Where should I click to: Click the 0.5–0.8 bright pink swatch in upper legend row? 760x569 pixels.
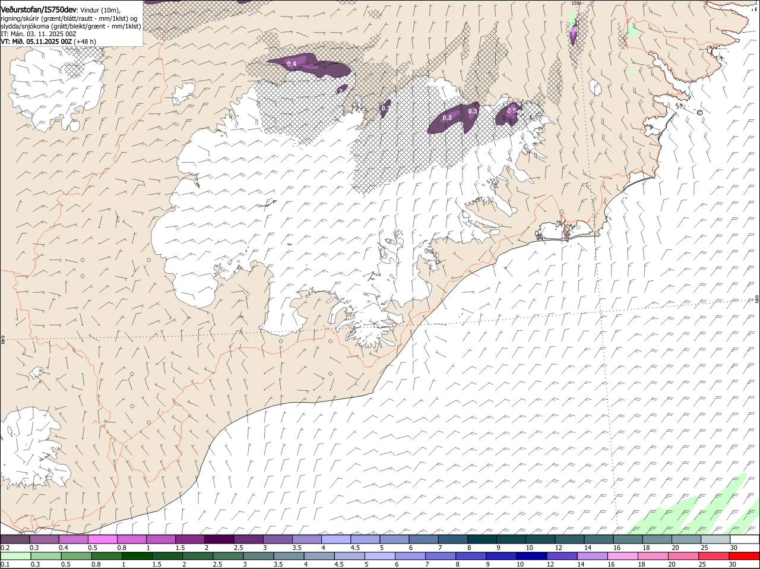click(103, 539)
